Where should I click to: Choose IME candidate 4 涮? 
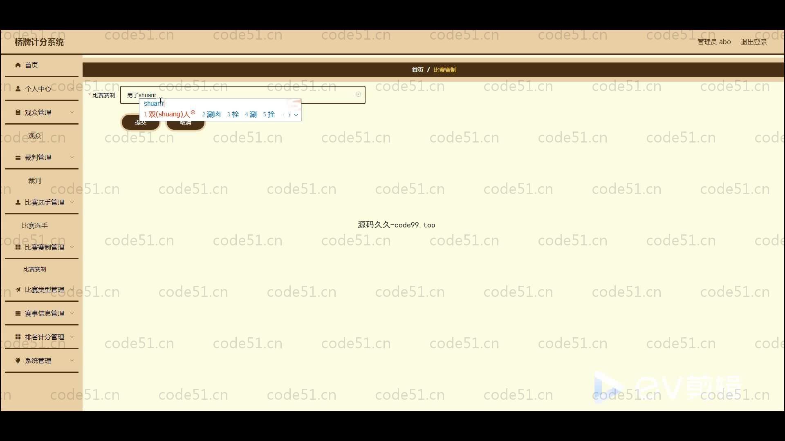click(x=251, y=115)
